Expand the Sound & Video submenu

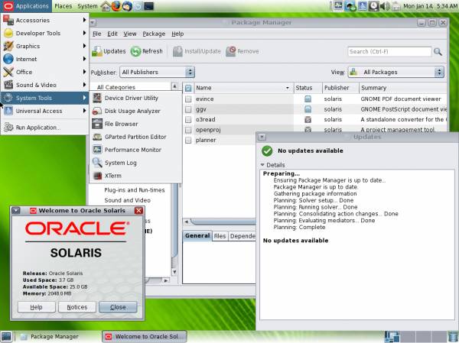pos(44,85)
